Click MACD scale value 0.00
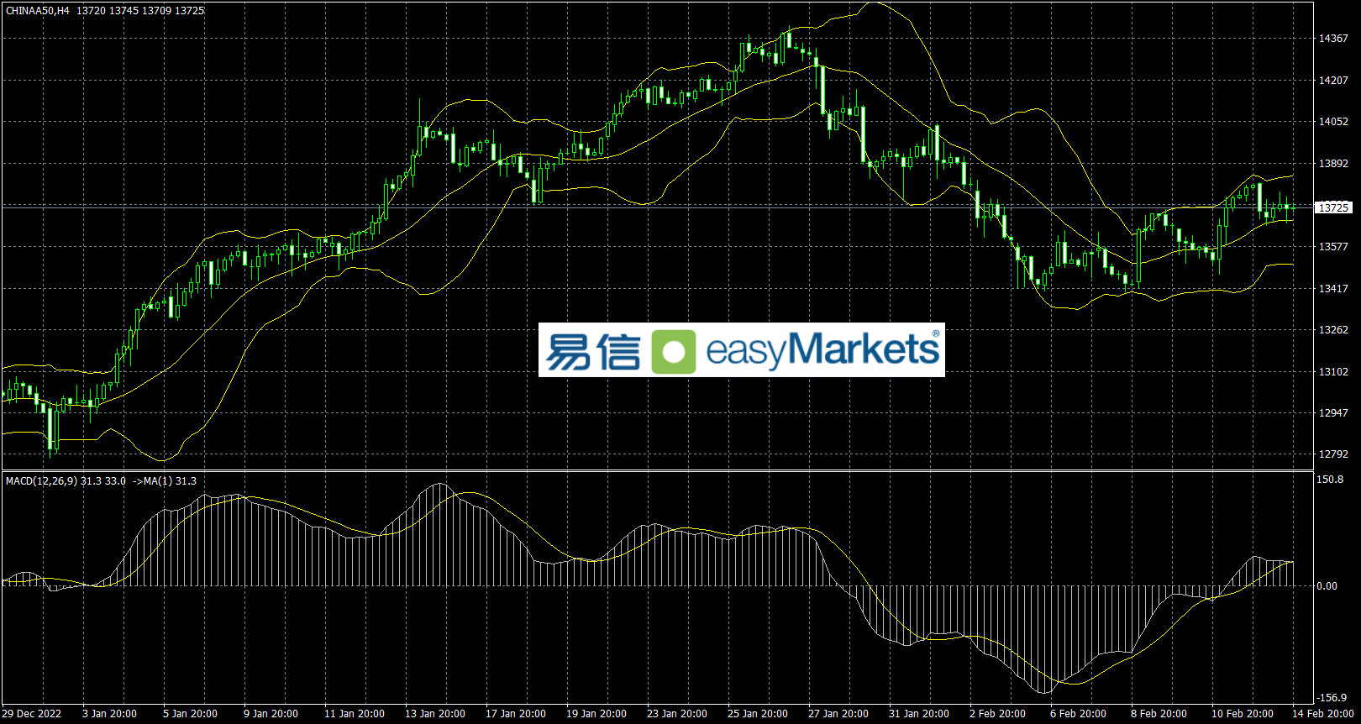Screen dimensions: 1361x724 tap(1328, 586)
